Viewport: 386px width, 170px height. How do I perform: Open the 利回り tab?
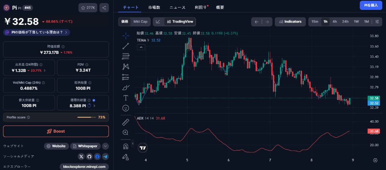click(201, 8)
